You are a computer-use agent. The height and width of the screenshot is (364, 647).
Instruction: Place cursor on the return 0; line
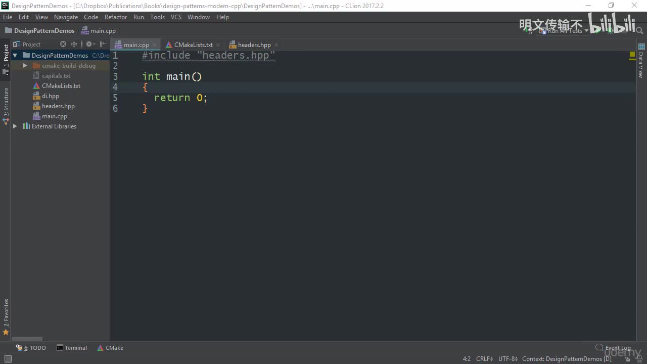point(180,98)
